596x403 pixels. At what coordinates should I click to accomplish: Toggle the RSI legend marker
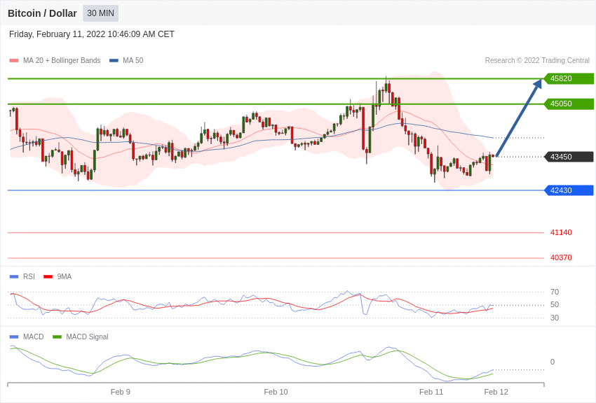pos(14,277)
